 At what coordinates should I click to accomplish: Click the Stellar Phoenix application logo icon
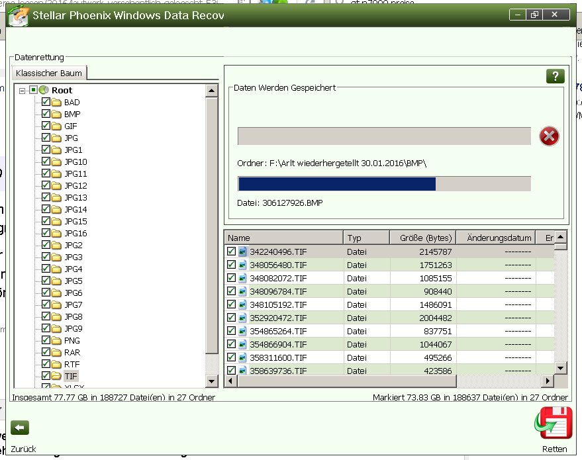[18, 16]
